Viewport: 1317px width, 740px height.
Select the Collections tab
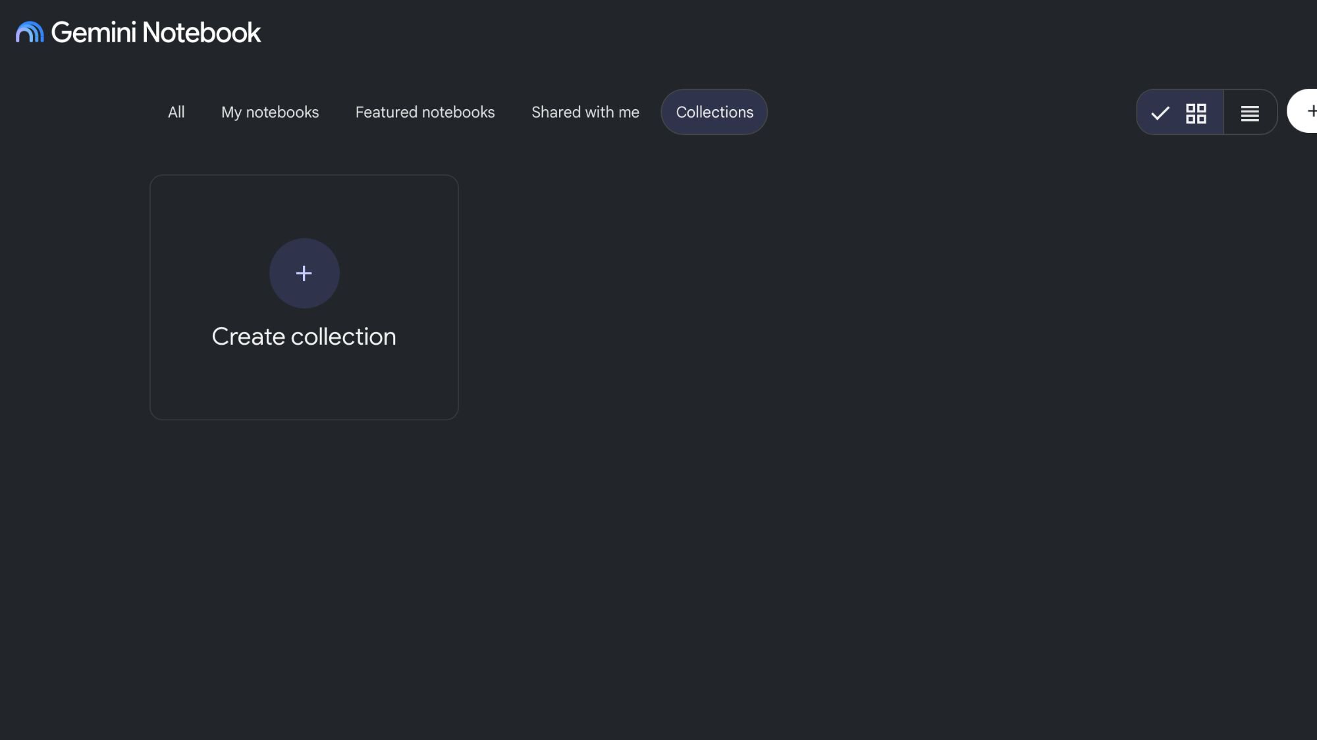click(714, 112)
